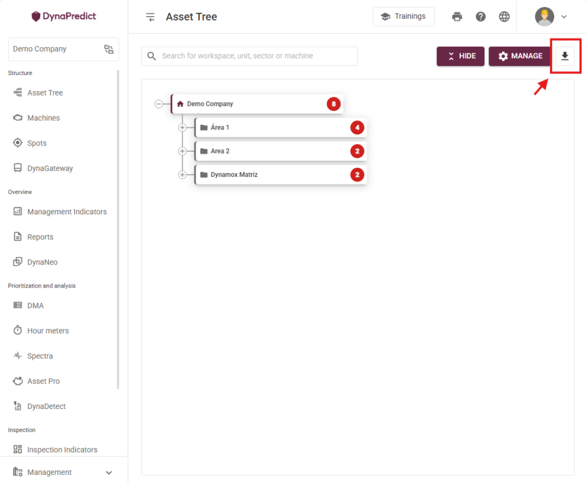
Task: Click the search magnifier icon
Action: click(151, 56)
